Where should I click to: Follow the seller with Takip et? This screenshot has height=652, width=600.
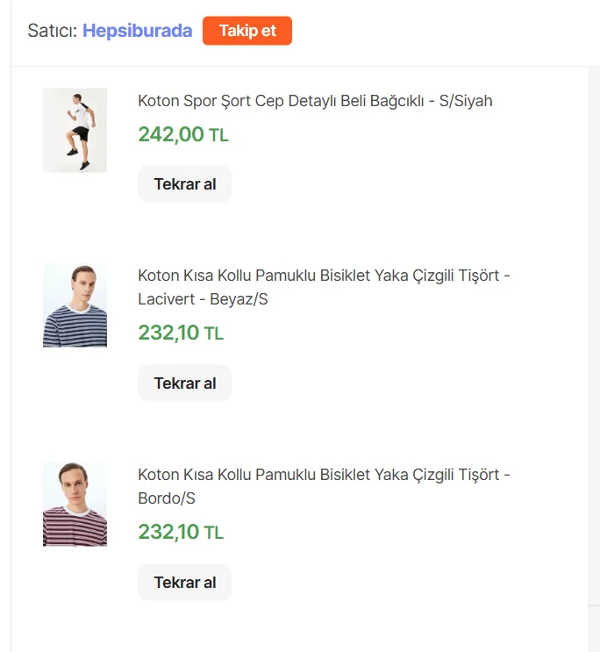click(x=246, y=31)
